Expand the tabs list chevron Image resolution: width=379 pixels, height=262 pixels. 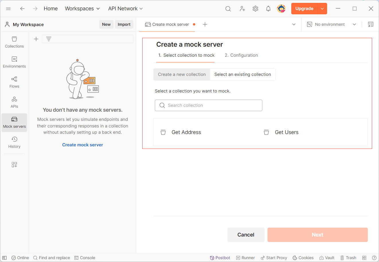[x=294, y=24]
